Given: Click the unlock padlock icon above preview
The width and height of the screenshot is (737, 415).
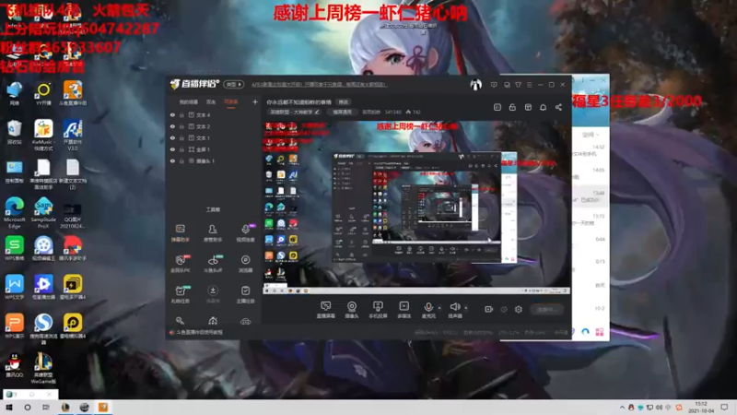Looking at the screenshot, I should 512,107.
